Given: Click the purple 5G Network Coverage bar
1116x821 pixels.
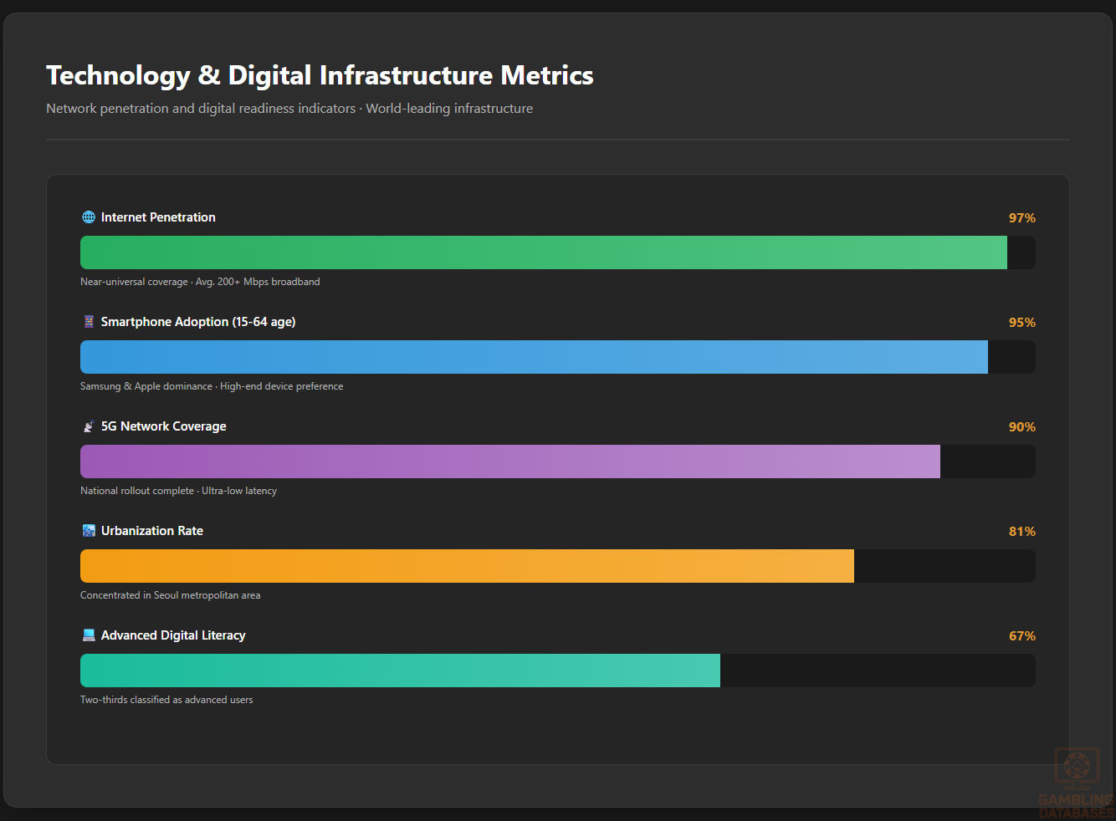Looking at the screenshot, I should (x=510, y=461).
